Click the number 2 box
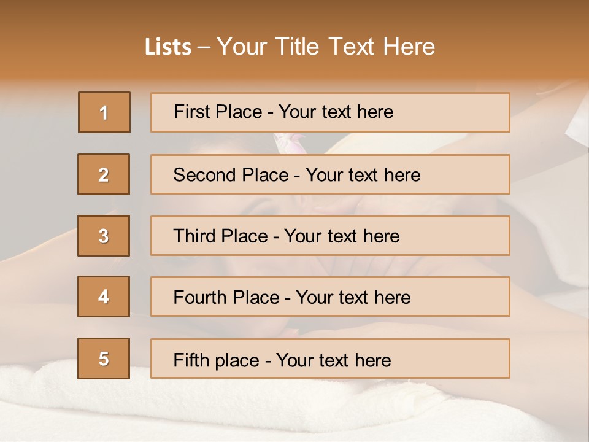The image size is (589, 442). click(104, 174)
